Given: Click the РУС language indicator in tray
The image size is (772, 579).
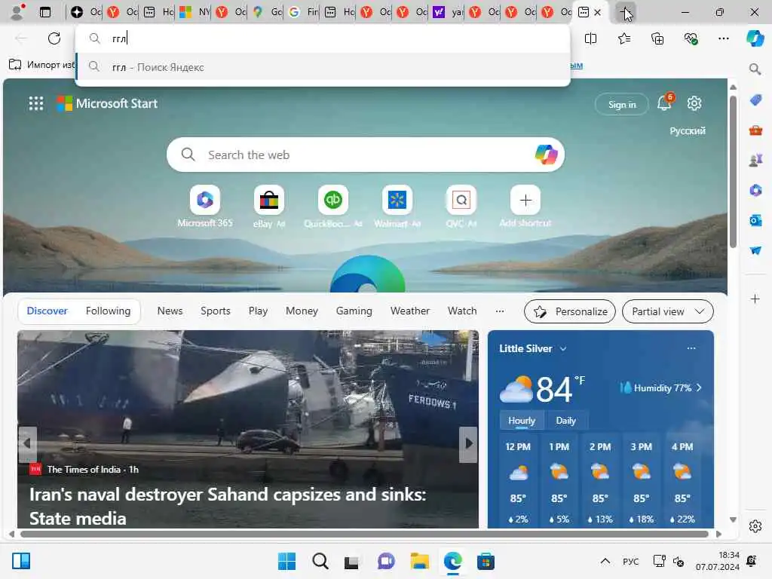Looking at the screenshot, I should (630, 561).
